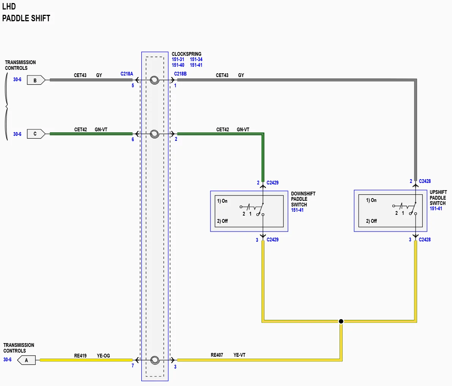Click "1) On" in the Downshift Paddle Switch

point(222,201)
